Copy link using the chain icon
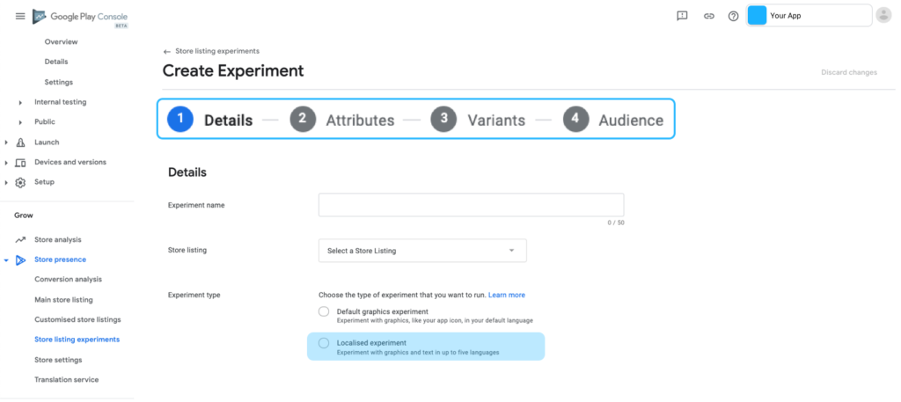901x402 pixels. coord(709,16)
